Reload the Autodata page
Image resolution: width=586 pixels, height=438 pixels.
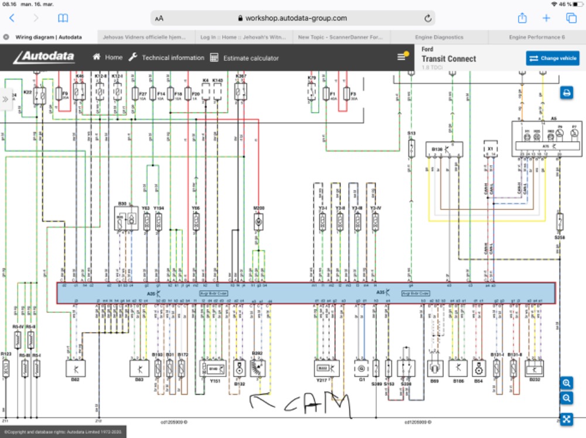point(428,18)
